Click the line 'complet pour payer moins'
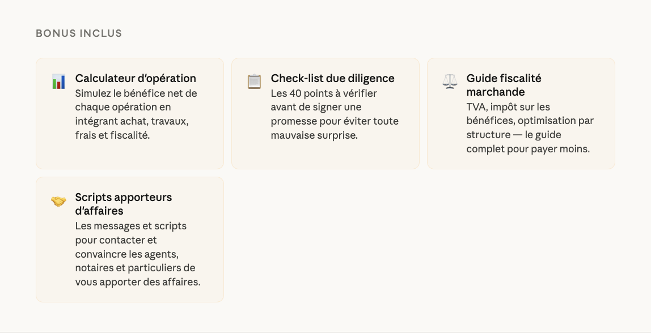 click(528, 149)
